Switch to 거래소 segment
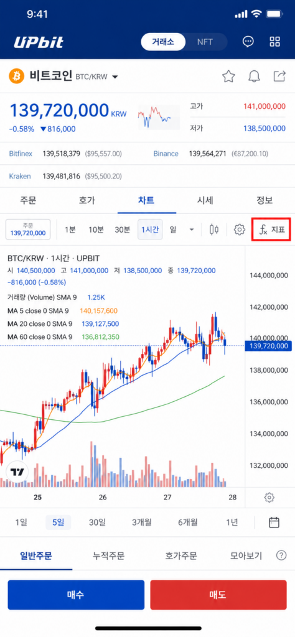 [163, 42]
